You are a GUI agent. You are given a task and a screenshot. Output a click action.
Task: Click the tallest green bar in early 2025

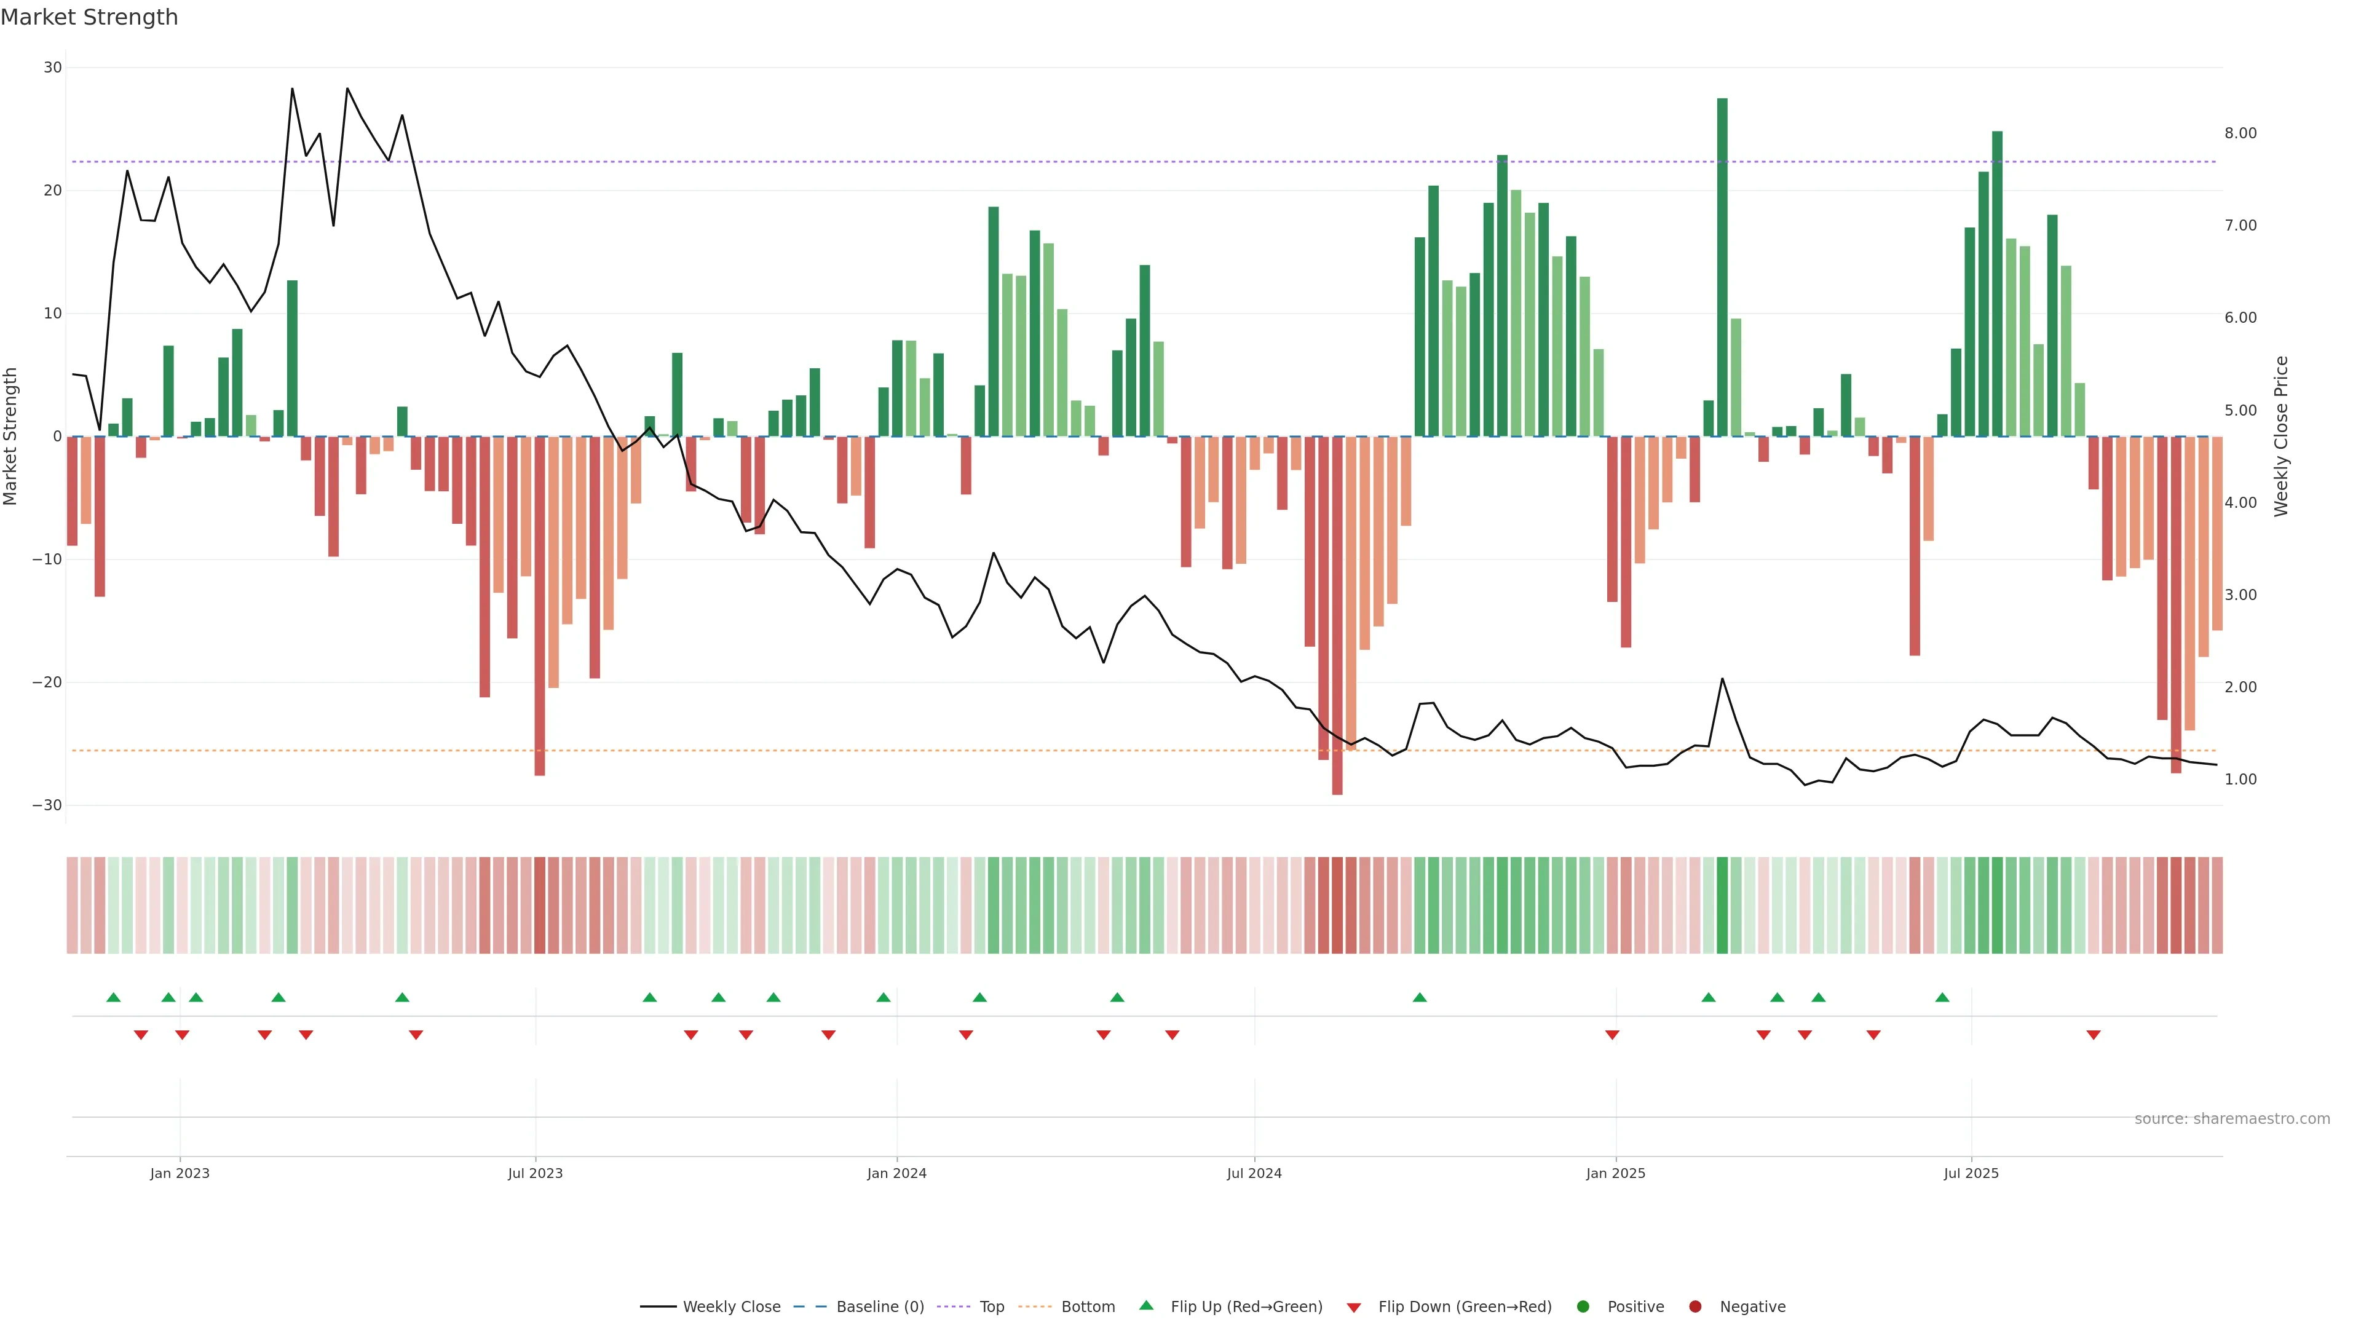coord(1722,266)
